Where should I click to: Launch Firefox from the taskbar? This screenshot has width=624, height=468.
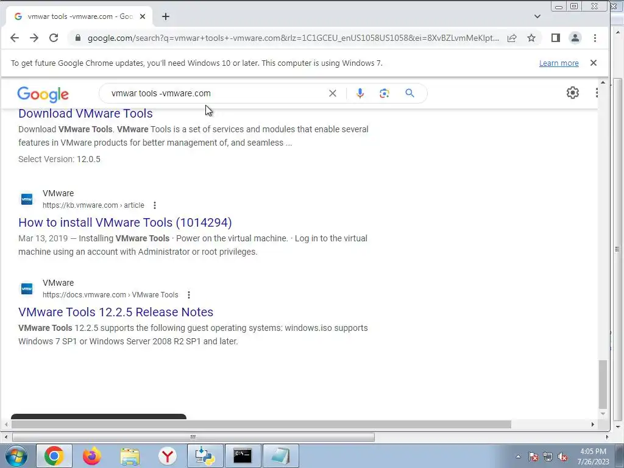[x=92, y=456]
